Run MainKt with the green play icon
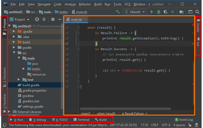 tap(152, 12)
